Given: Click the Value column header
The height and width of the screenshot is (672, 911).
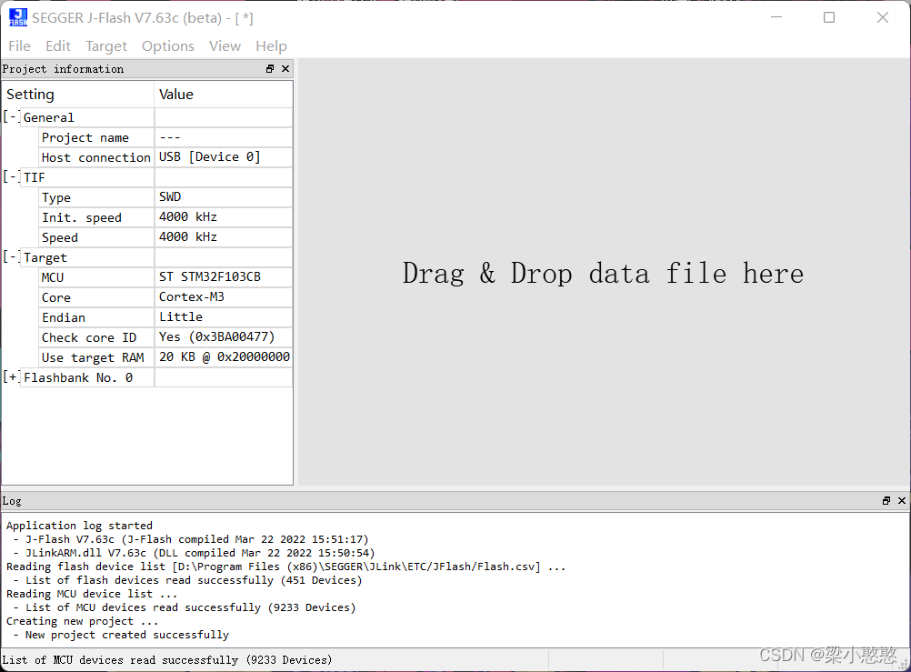Looking at the screenshot, I should point(224,95).
